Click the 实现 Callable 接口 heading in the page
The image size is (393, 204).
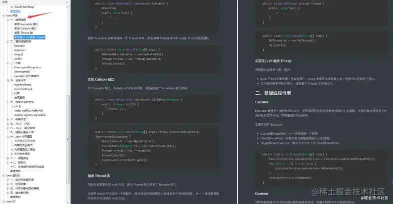[101, 79]
